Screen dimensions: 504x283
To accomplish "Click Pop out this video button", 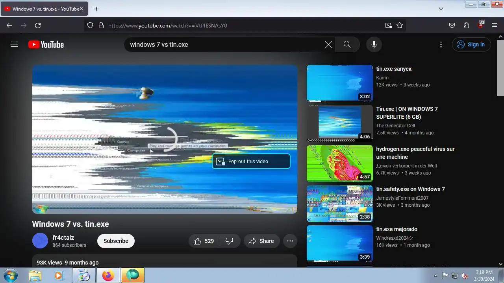I will [251, 162].
